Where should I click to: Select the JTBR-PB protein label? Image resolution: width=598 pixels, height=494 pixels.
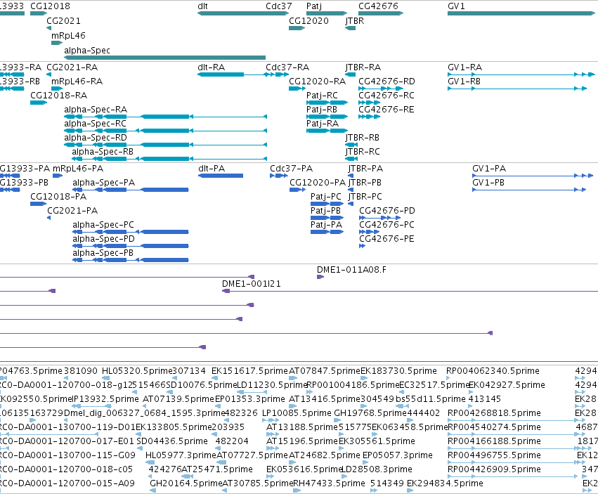coord(365,183)
